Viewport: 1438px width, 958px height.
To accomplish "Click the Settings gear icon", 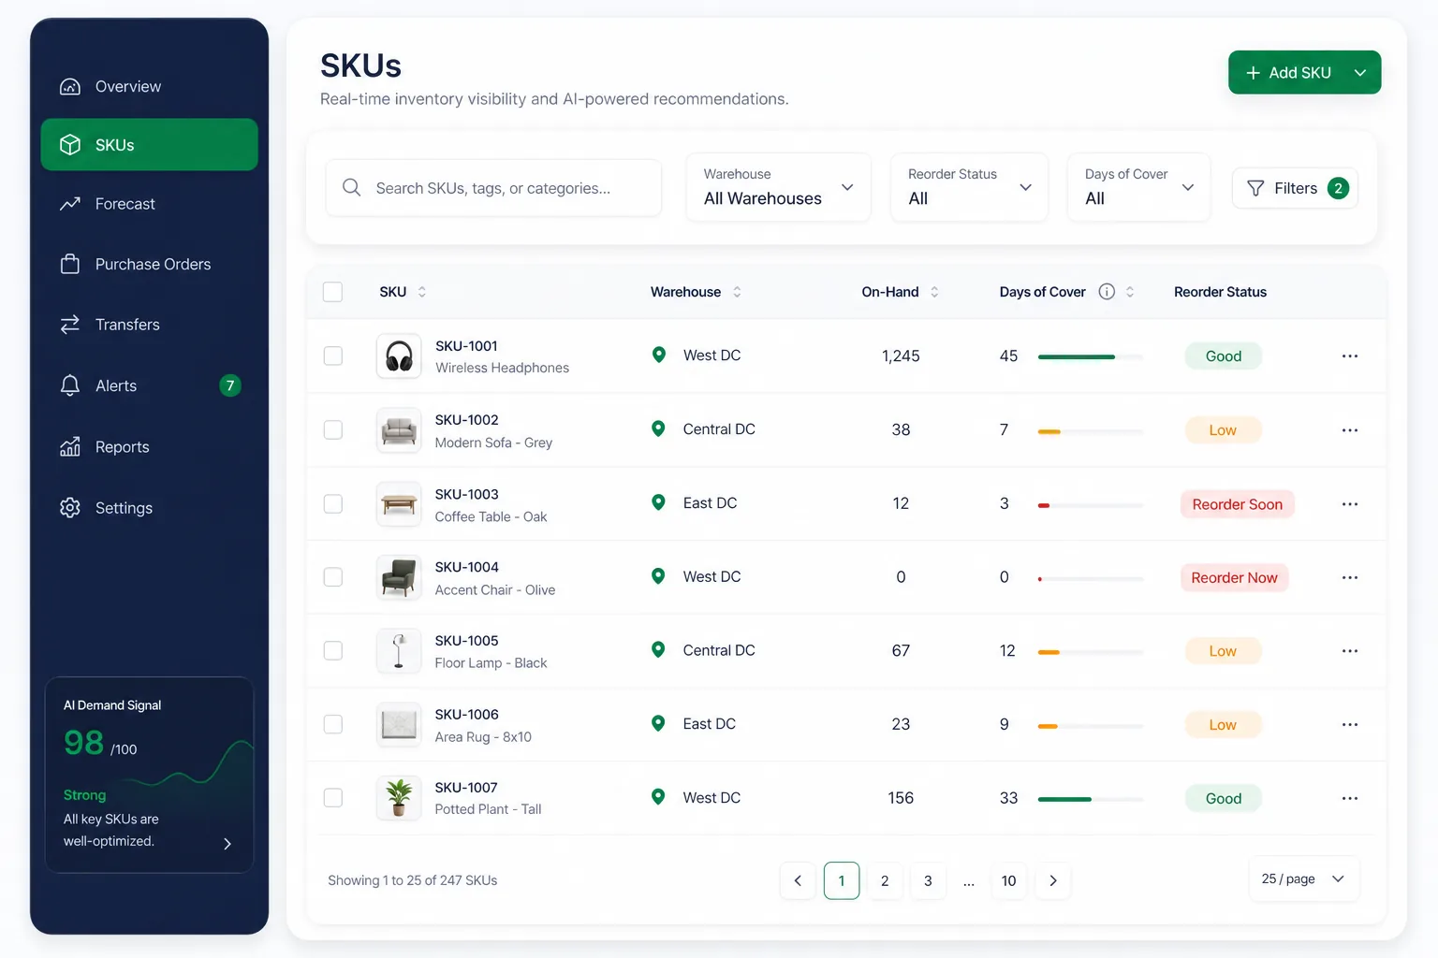I will point(70,508).
